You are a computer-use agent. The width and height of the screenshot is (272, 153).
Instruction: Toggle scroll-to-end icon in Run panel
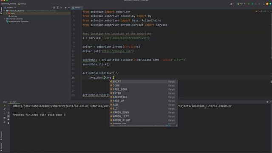click(8, 116)
